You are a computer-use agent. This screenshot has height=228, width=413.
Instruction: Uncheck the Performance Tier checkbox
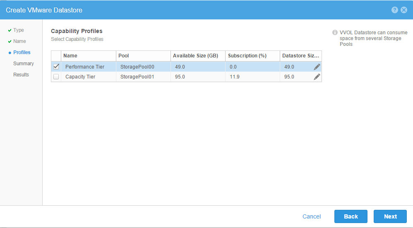click(x=56, y=66)
